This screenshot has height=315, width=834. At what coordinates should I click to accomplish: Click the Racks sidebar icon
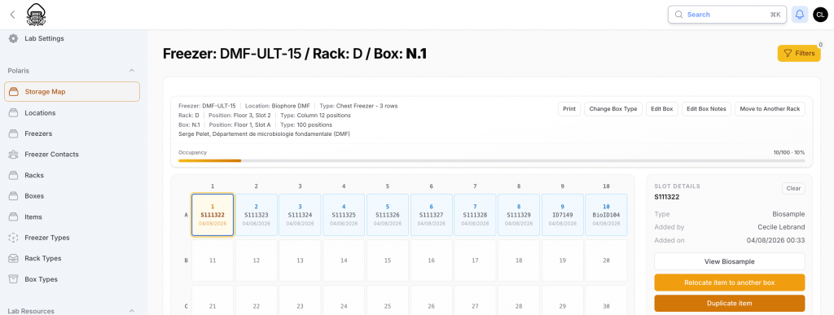pos(14,175)
